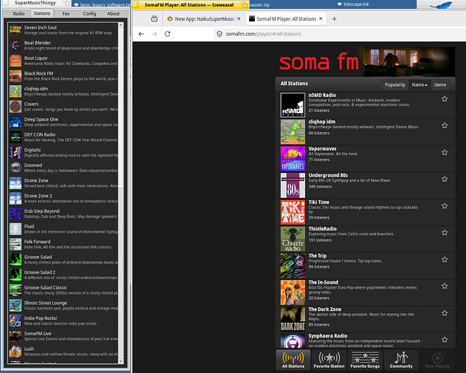Click the Seven Inch Soul icon in SuperMusicThingy
This screenshot has height=373, width=466.
(16, 30)
